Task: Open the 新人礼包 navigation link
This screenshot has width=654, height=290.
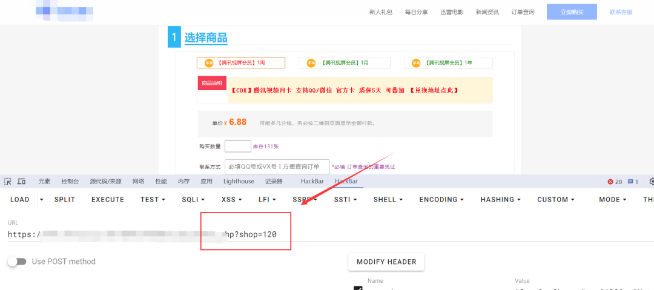Action: (x=381, y=12)
